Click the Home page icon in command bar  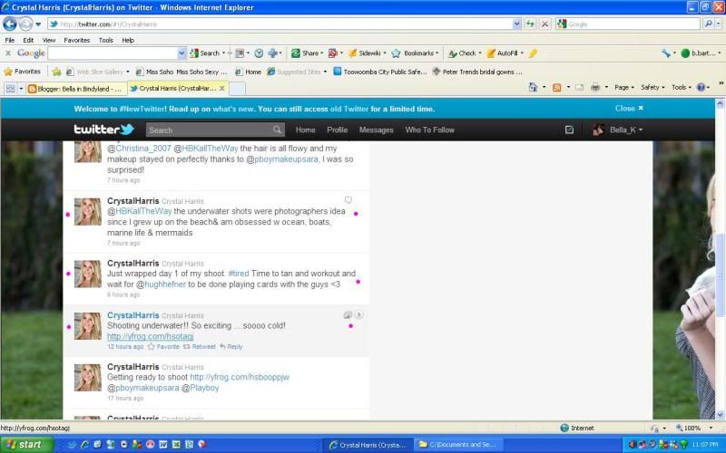(x=533, y=87)
